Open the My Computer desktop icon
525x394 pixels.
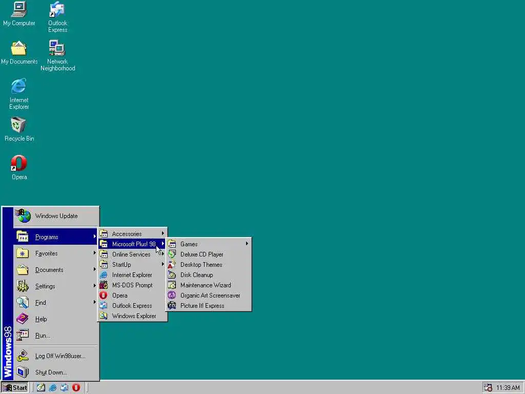click(x=19, y=14)
